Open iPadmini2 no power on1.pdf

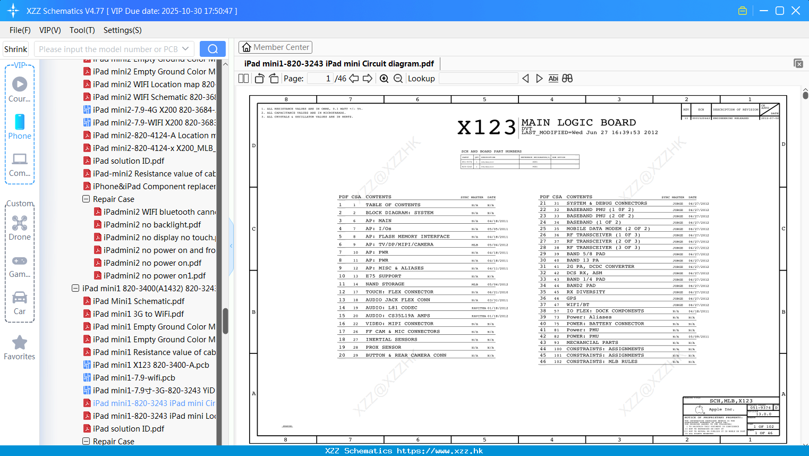coord(155,275)
